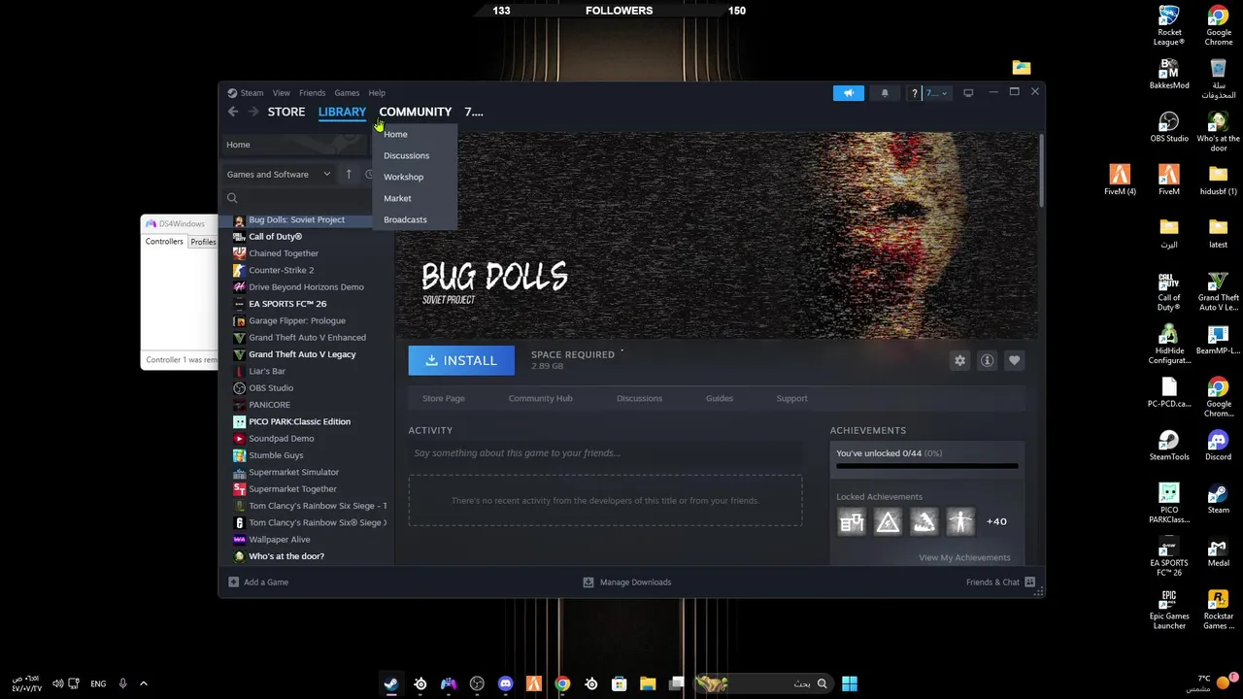Click the achievements progress bar
Screen dimensions: 1243x699
[926, 466]
